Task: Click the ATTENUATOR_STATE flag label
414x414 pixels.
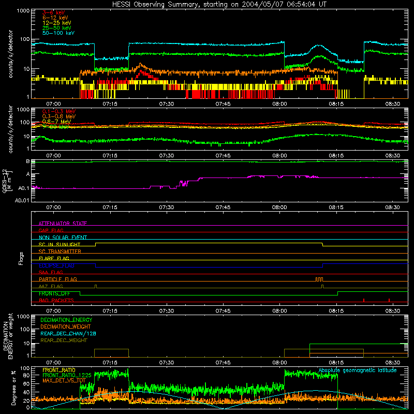Action: [63, 224]
